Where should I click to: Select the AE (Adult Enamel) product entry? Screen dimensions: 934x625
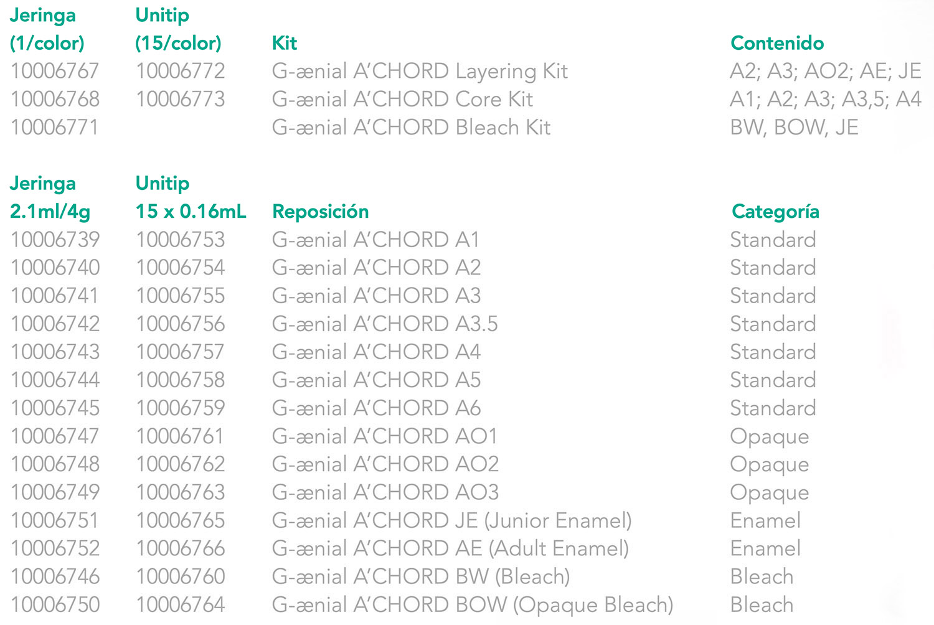(450, 548)
